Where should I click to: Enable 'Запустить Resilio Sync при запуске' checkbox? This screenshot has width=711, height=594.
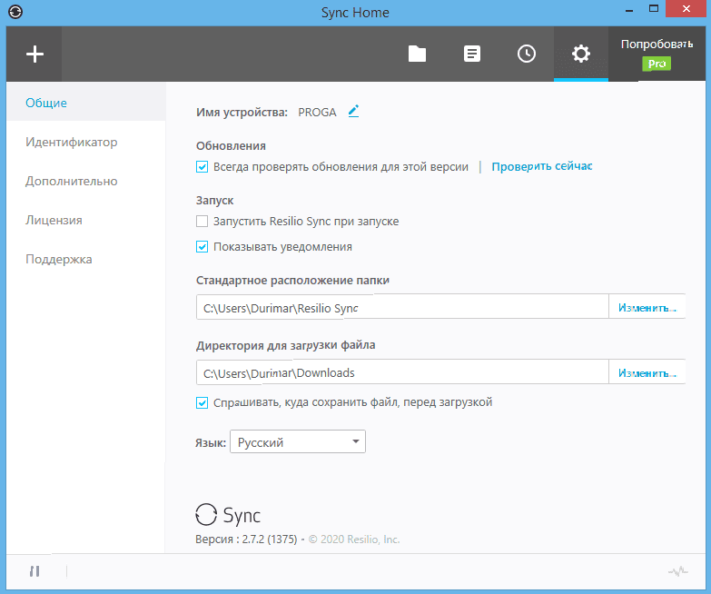(x=202, y=222)
